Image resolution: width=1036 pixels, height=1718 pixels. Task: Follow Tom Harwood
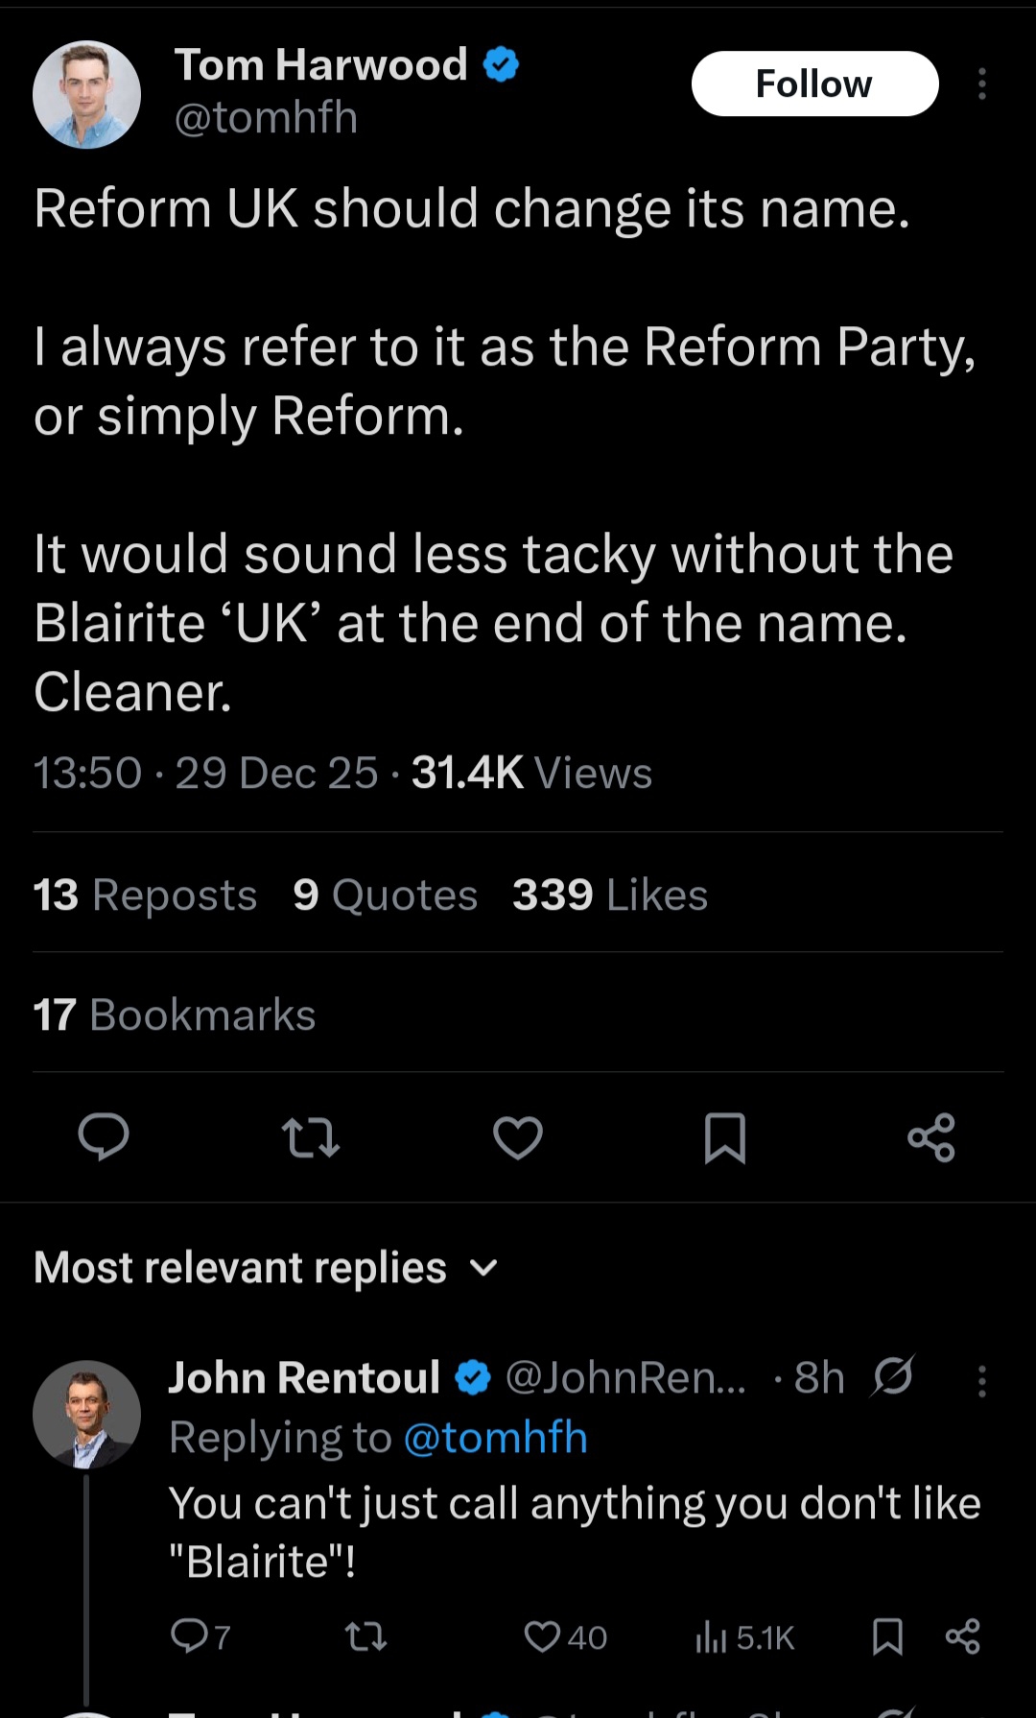(814, 84)
